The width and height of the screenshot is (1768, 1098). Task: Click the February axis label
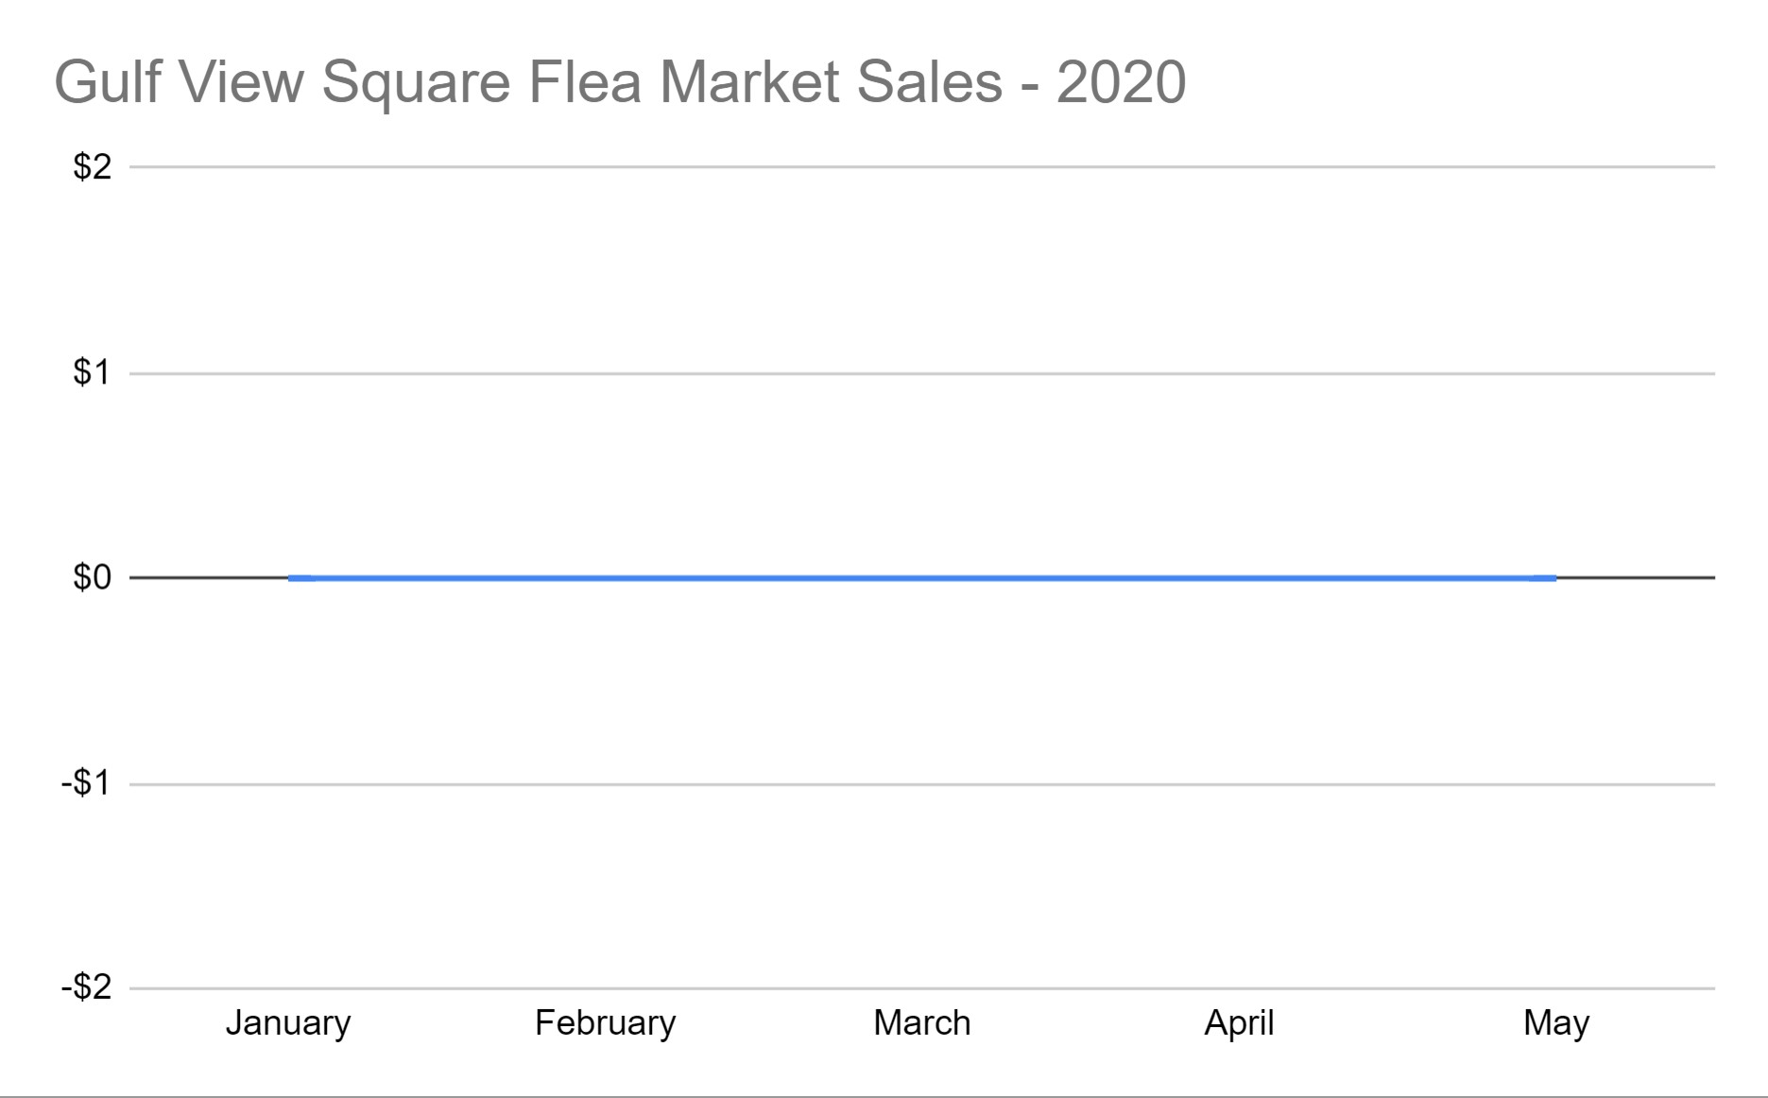pos(606,1023)
